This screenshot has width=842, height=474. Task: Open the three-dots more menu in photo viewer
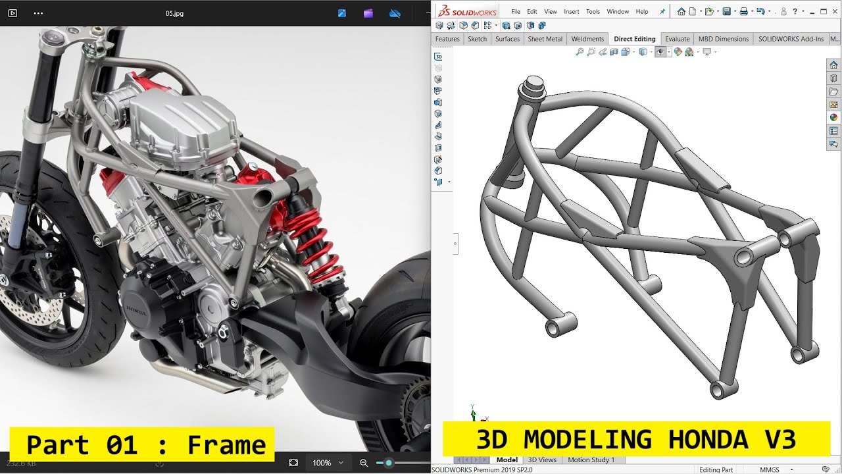(x=37, y=13)
